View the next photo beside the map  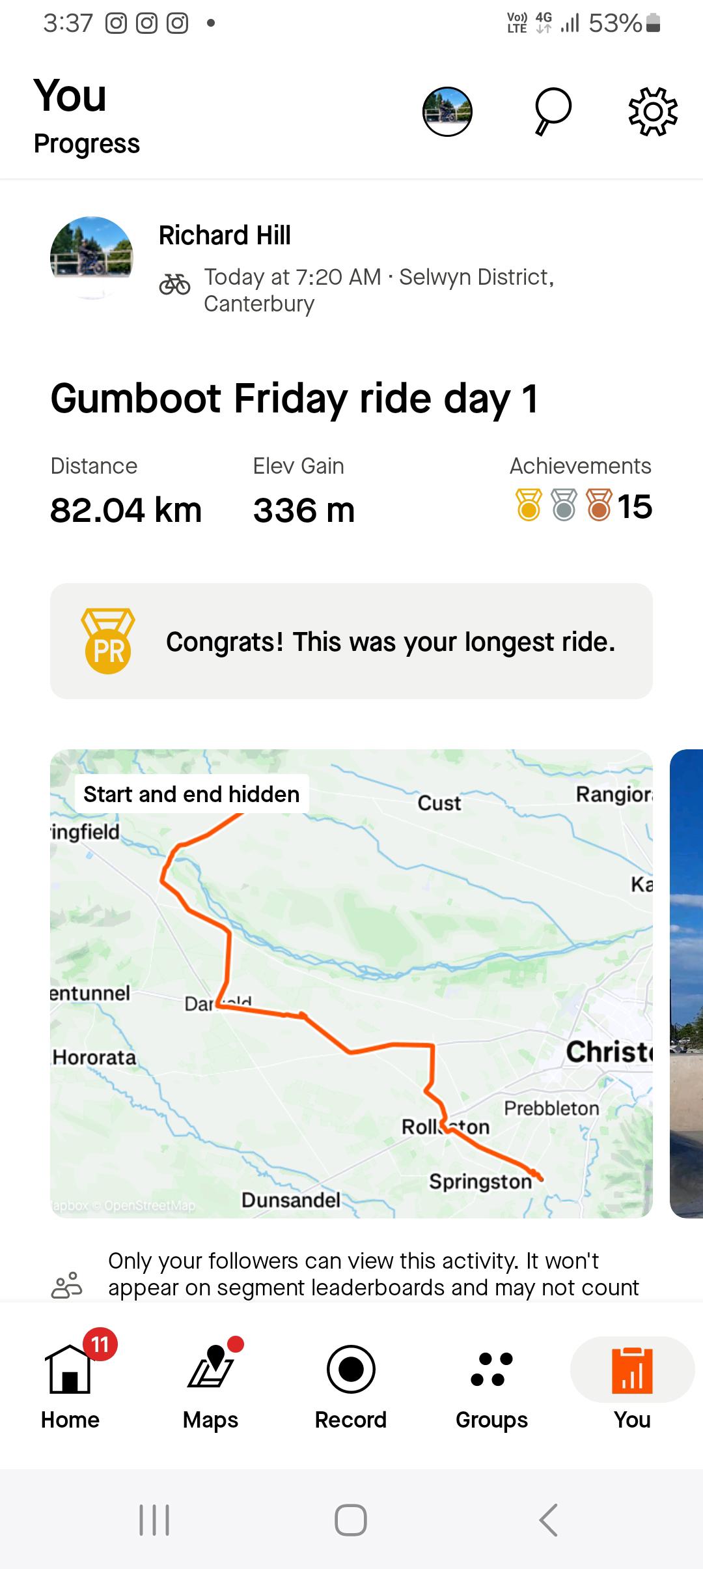[x=687, y=984]
